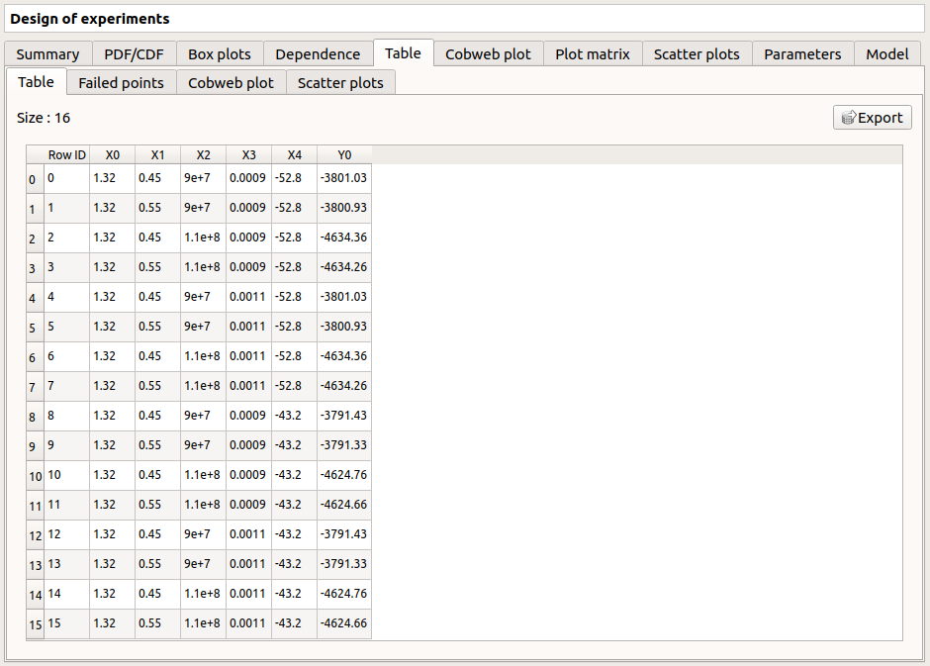Click the X2 column header
Viewport: 930px width, 666px height.
pyautogui.click(x=203, y=155)
